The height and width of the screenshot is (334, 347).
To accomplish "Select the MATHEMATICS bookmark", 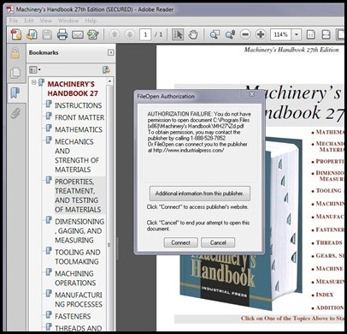I will [79, 129].
